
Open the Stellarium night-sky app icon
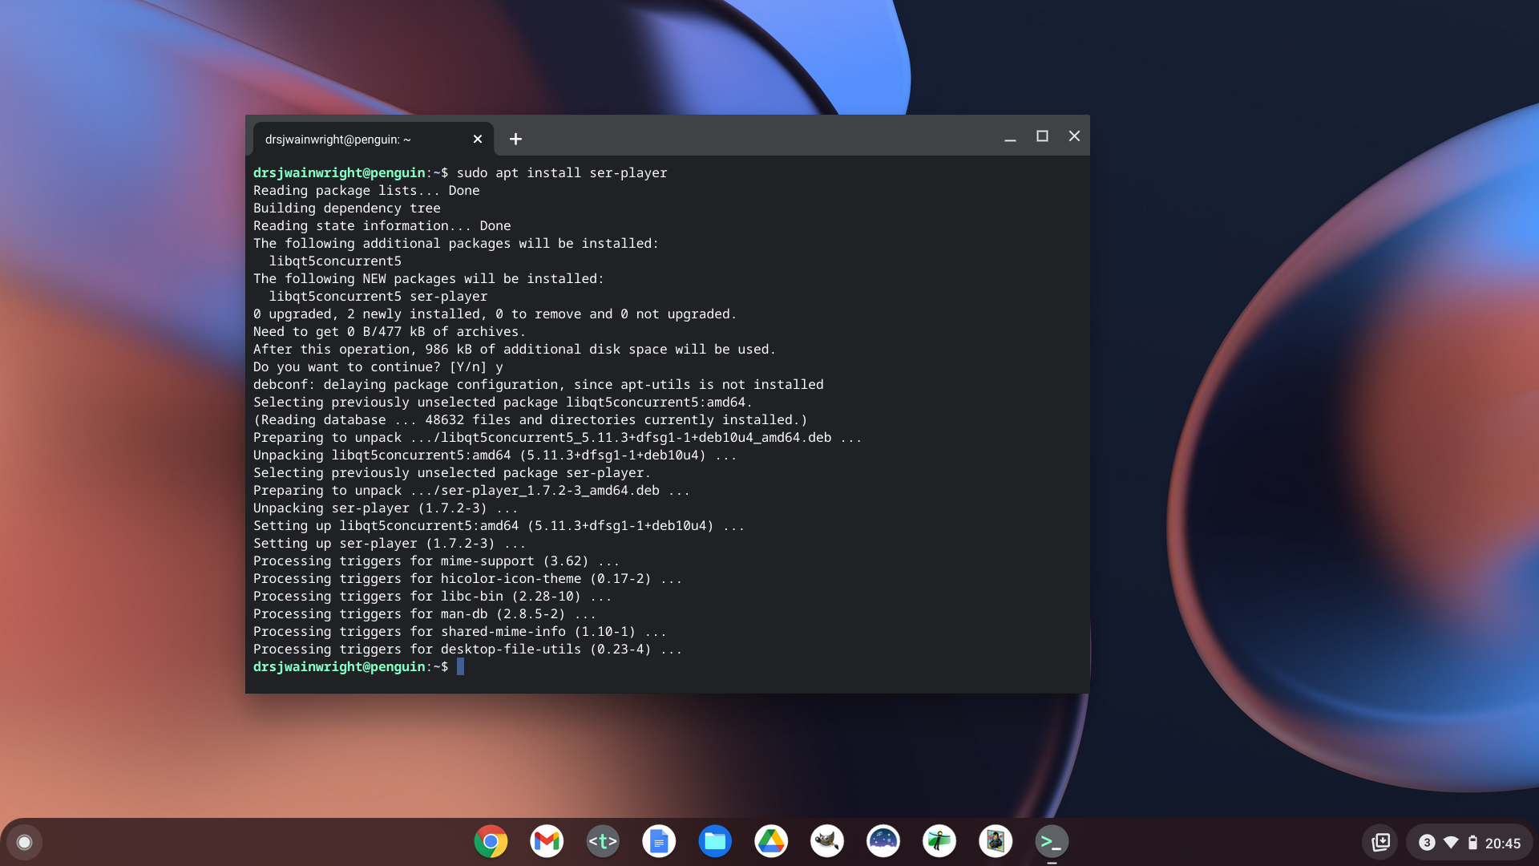[883, 841]
